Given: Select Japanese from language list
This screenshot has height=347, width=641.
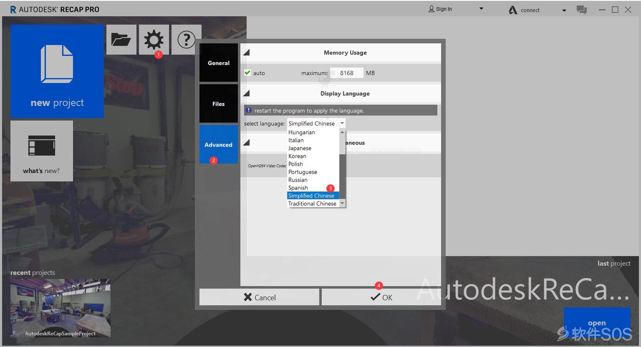Looking at the screenshot, I should pos(313,148).
